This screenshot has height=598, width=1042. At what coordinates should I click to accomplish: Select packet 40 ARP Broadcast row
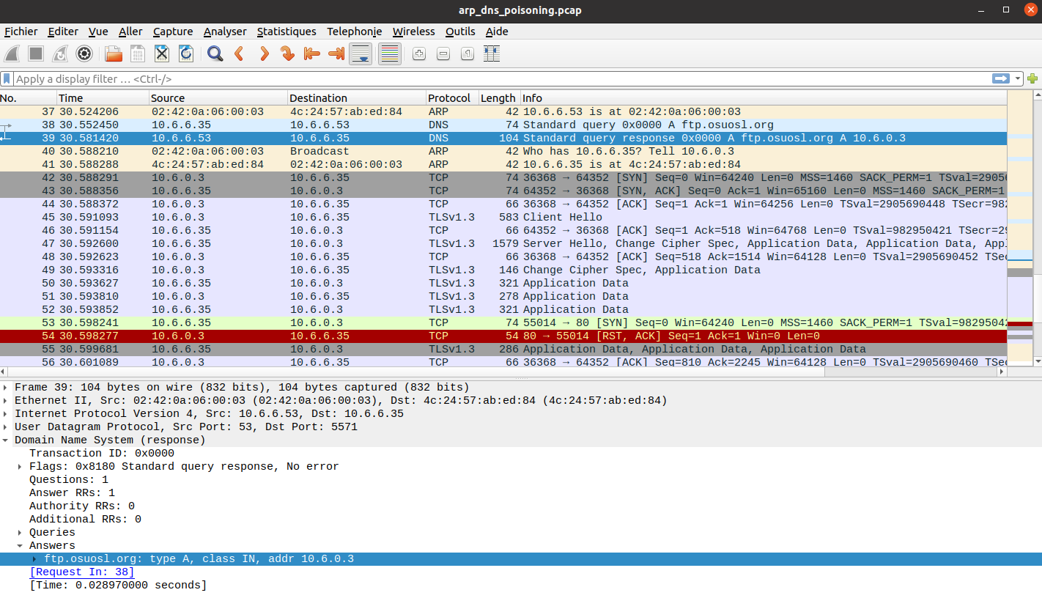[503, 152]
